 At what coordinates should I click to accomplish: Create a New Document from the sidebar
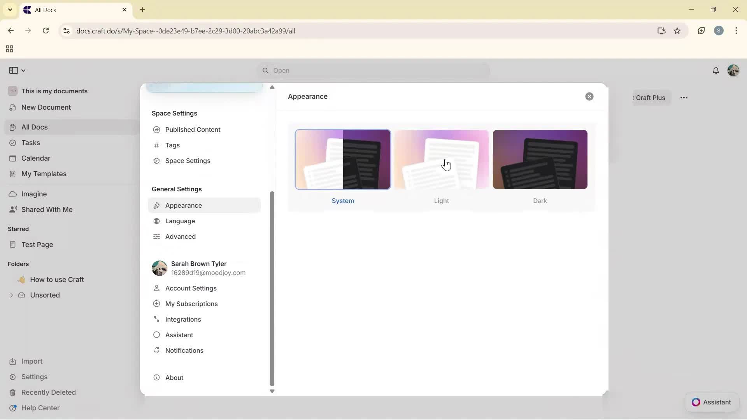[46, 107]
